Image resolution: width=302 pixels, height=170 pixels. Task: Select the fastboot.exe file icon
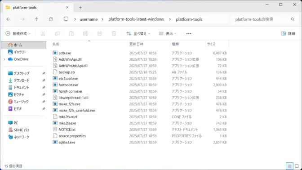55,85
